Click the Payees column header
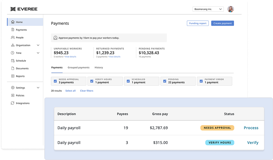 (x=122, y=114)
